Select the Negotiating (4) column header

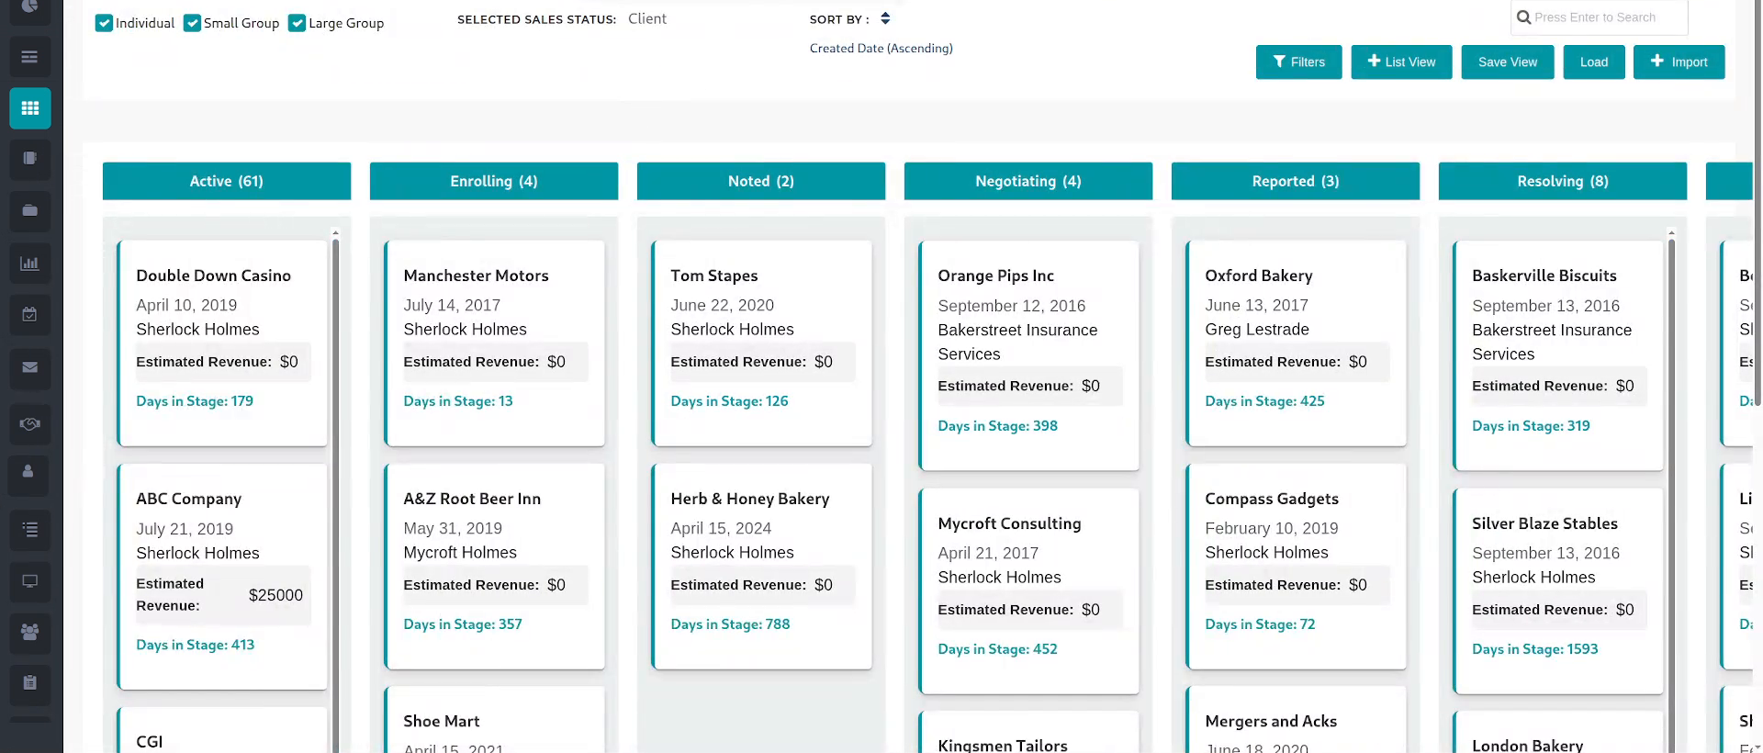tap(1028, 181)
